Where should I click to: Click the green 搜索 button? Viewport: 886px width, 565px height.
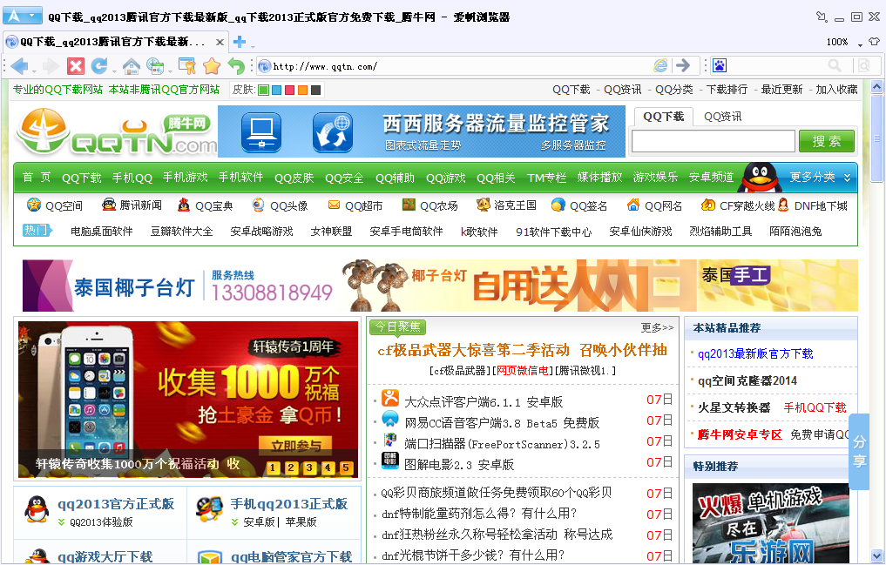[827, 141]
